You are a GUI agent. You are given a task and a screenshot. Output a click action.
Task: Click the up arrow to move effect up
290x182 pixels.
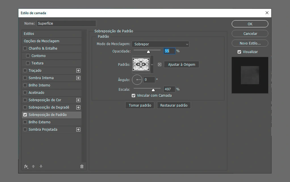pyautogui.click(x=34, y=167)
